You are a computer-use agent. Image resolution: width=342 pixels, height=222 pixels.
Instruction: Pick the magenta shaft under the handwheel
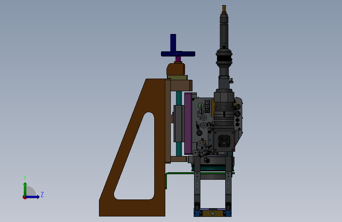point(178,59)
